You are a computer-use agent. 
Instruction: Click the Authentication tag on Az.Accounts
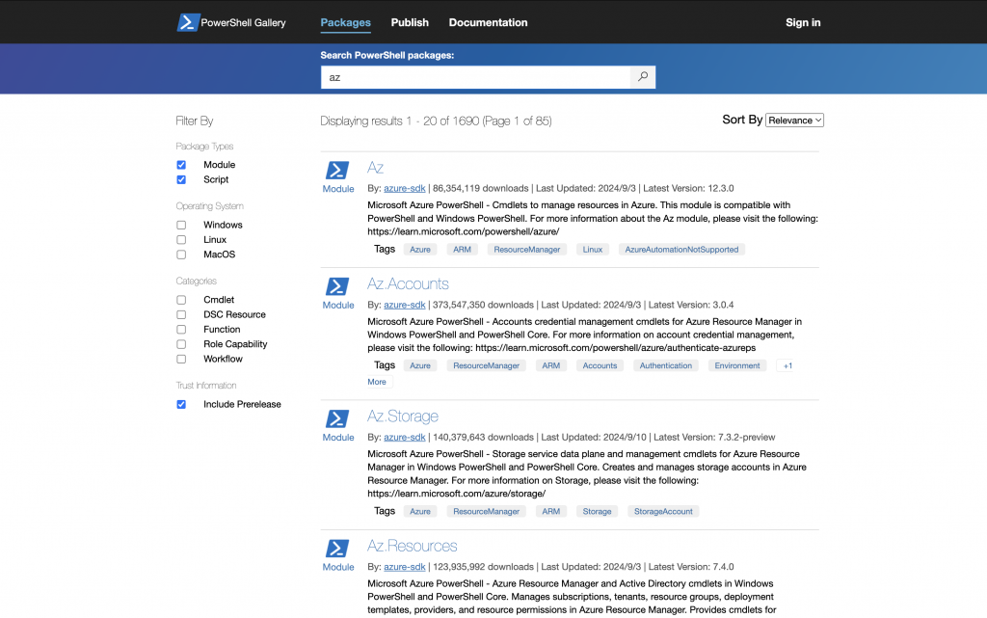tap(665, 365)
